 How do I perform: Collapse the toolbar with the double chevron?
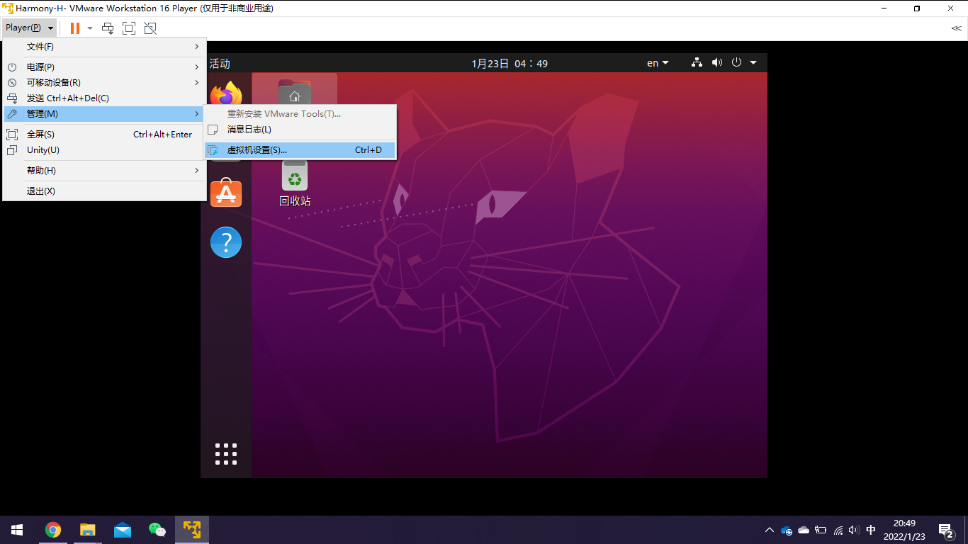click(956, 28)
